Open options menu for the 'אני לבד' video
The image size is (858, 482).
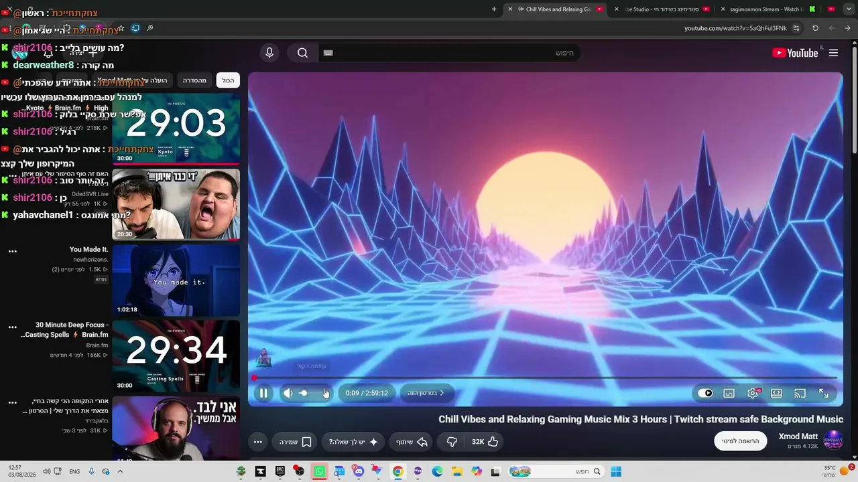pos(12,402)
